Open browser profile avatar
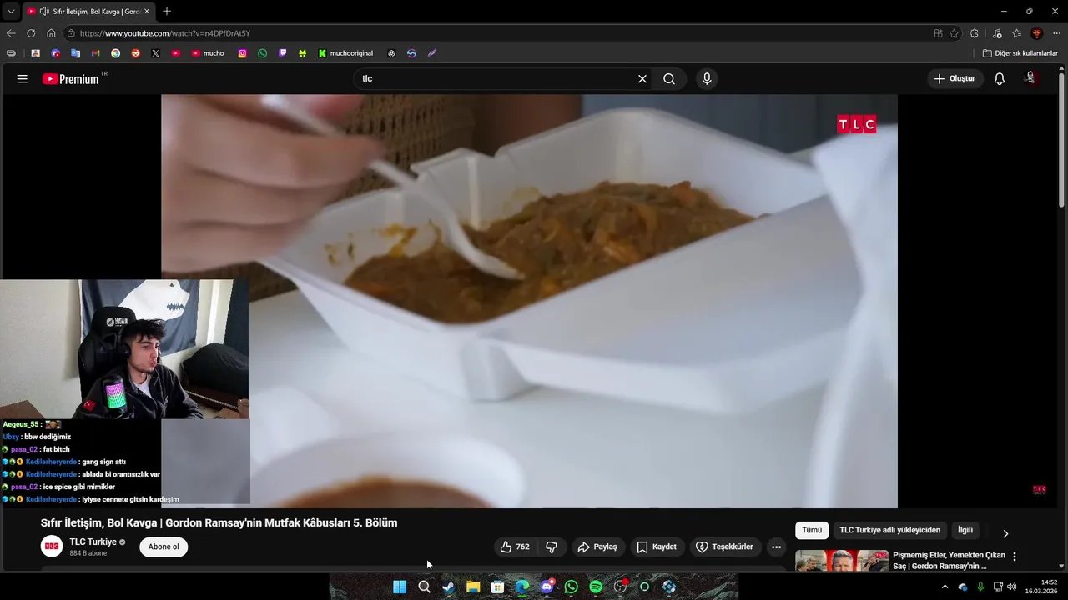Viewport: 1068px width, 600px height. tap(1037, 33)
